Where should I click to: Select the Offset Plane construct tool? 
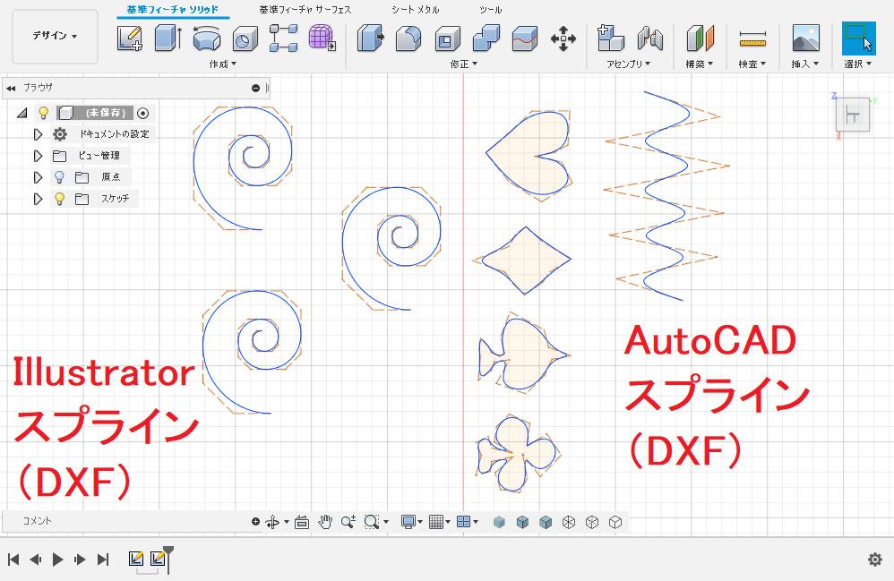tap(701, 38)
